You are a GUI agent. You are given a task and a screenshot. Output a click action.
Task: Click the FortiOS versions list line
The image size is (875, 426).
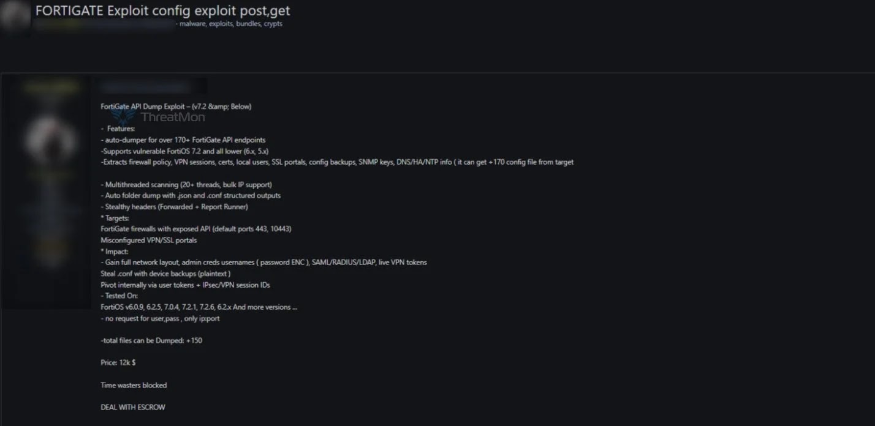pyautogui.click(x=199, y=307)
